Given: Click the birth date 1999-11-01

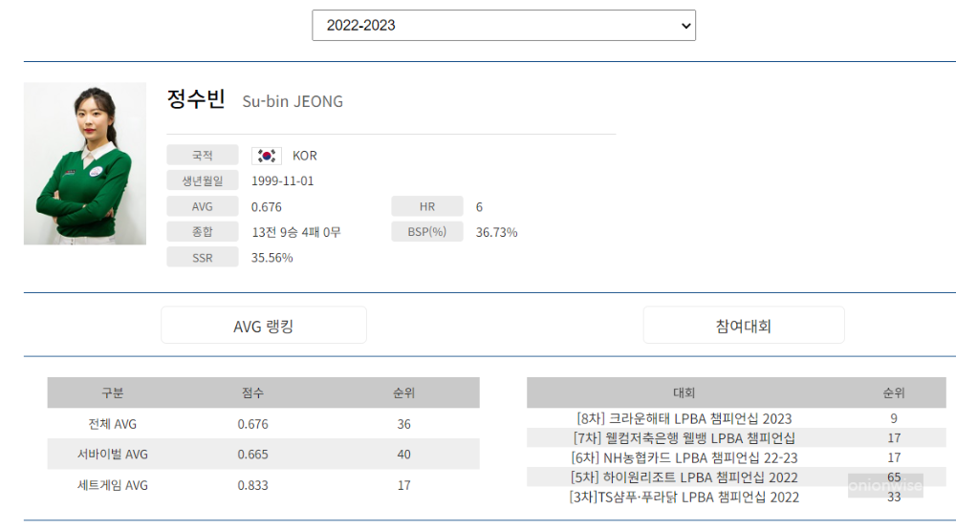Looking at the screenshot, I should [x=282, y=180].
